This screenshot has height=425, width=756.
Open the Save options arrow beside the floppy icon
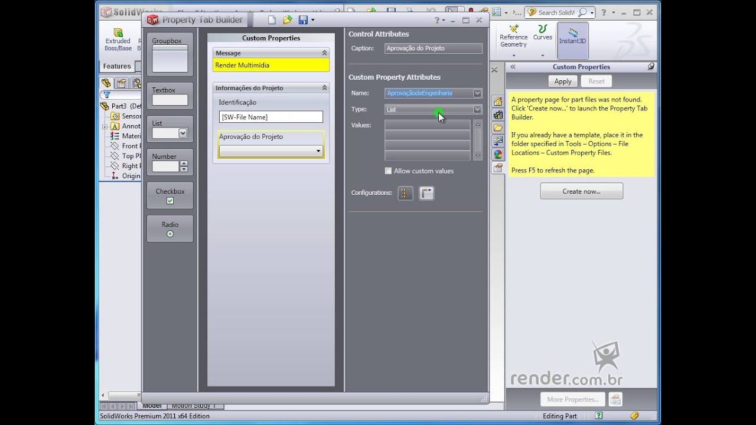coord(312,19)
